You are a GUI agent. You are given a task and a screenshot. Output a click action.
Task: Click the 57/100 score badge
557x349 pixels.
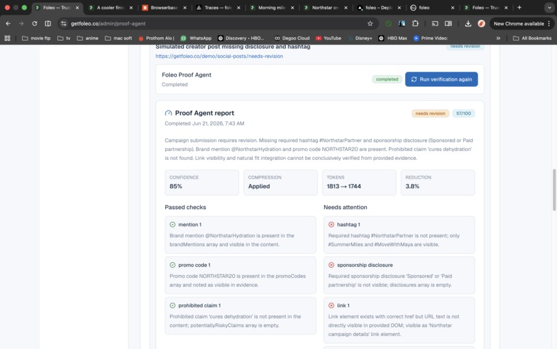point(463,114)
